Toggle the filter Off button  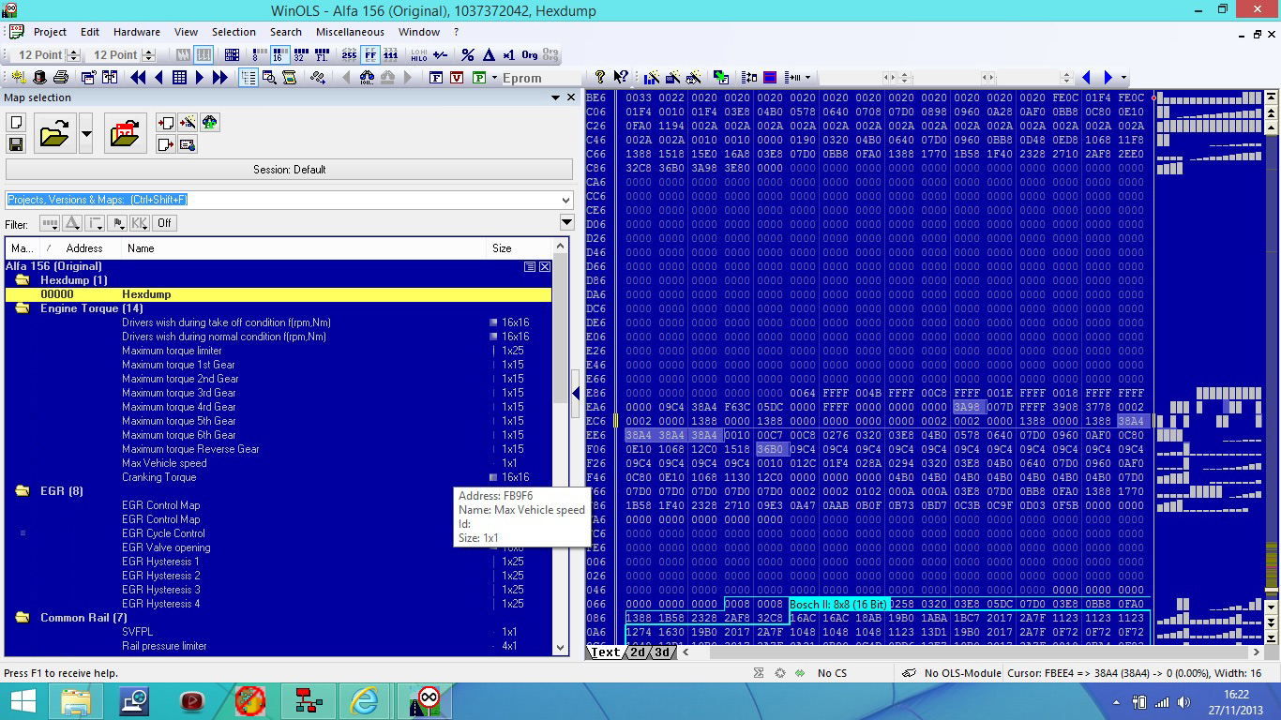pos(164,223)
